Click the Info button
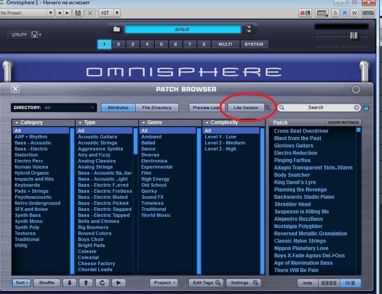This screenshot has width=382, height=294. tap(308, 283)
